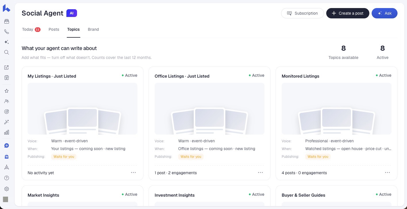
Task: Open favorites star icon in sidebar
Action: pos(6,91)
